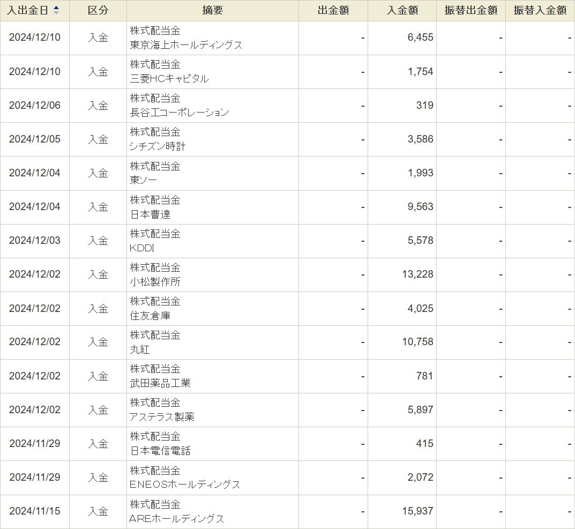Image resolution: width=575 pixels, height=529 pixels.
Task: Click the deposit amount 1,754
Action: pos(420,71)
